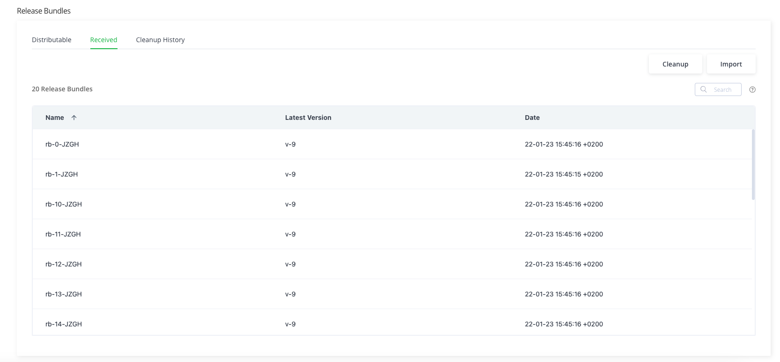Click the Import button

pos(731,64)
